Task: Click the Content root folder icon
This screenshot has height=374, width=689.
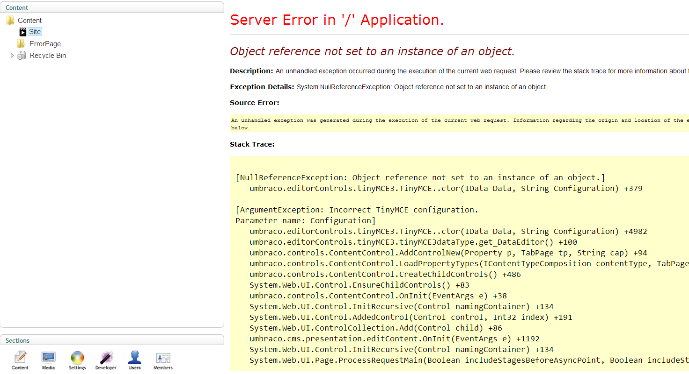Action: [10, 21]
